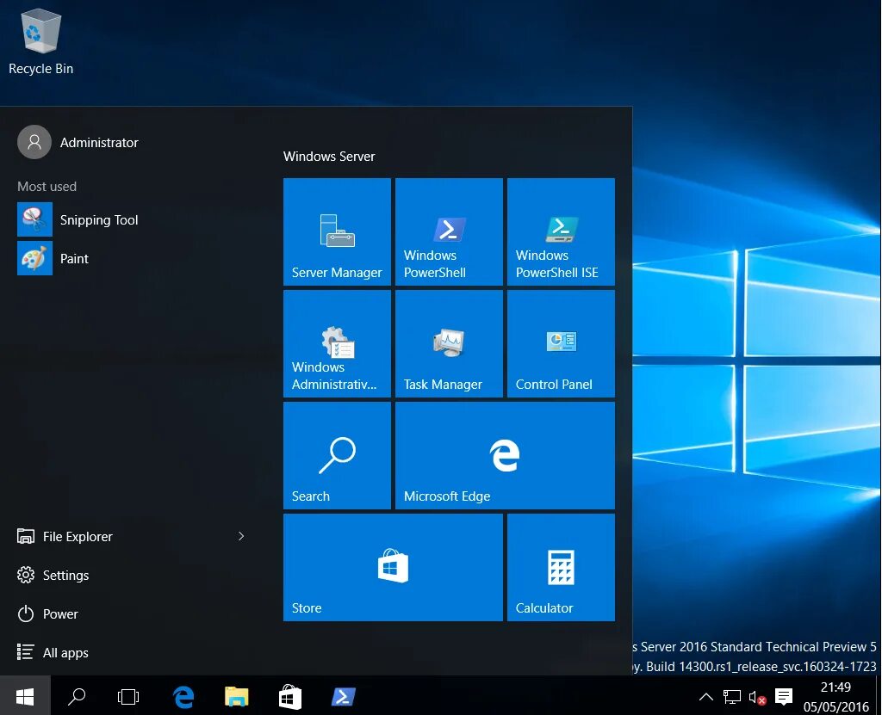Open Settings from the Start menu
Image resolution: width=882 pixels, height=715 pixels.
tap(53, 575)
